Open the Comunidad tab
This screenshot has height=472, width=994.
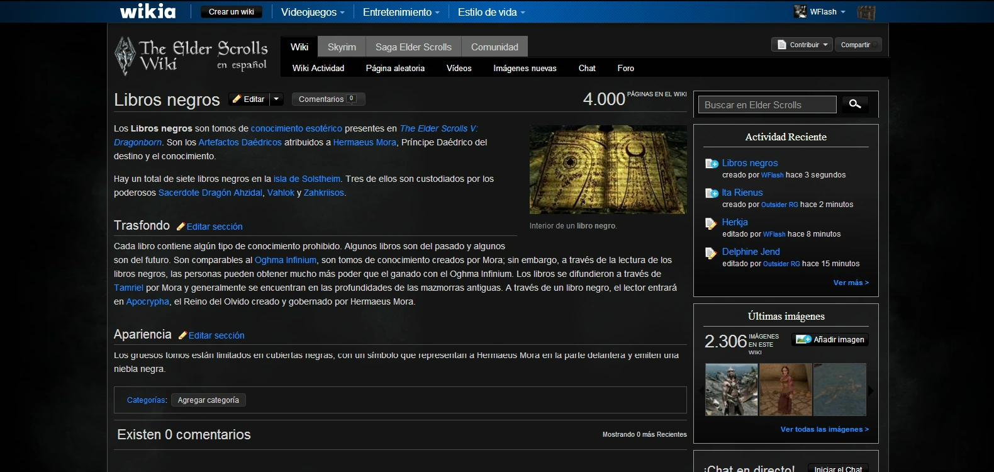pos(494,47)
